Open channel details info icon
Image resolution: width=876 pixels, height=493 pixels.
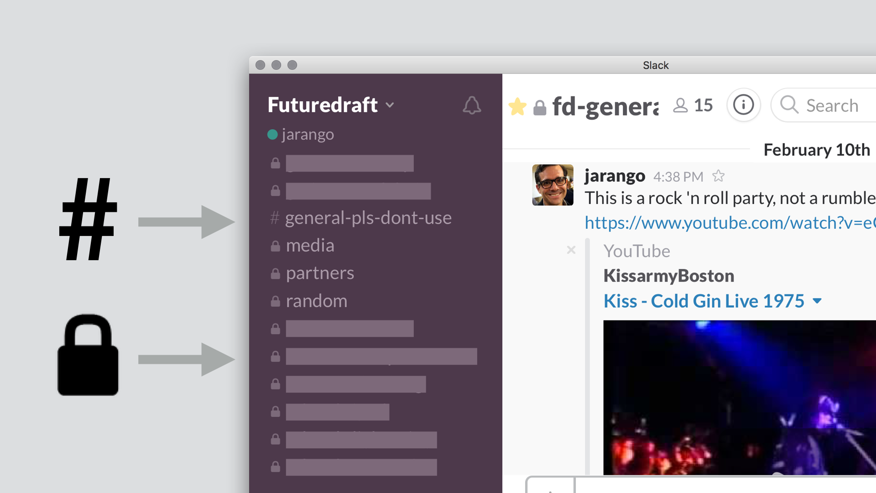point(743,105)
